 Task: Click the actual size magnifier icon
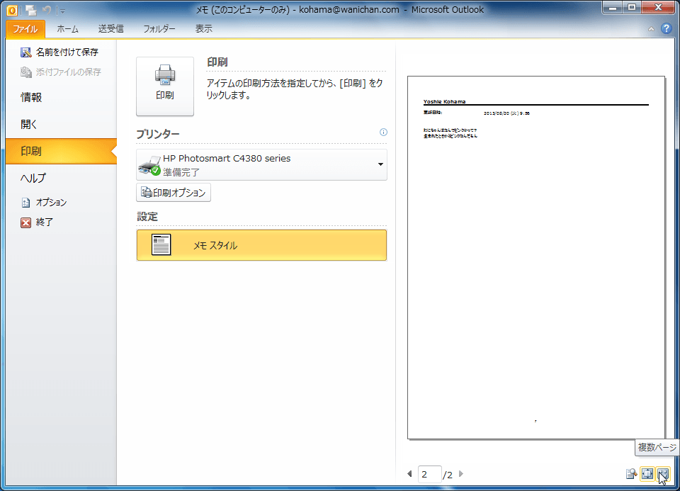[x=631, y=474]
